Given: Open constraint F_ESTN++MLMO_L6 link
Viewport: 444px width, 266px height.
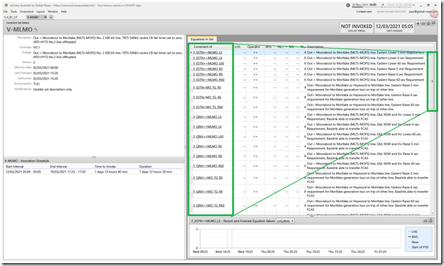Looking at the screenshot, I should pos(207,58).
